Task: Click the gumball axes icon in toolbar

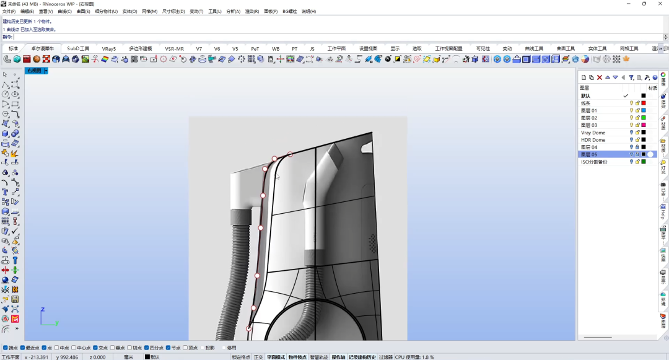Action: click(281, 59)
